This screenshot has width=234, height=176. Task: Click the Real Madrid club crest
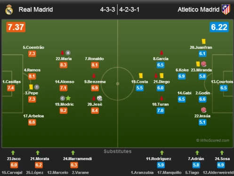pos(9,9)
